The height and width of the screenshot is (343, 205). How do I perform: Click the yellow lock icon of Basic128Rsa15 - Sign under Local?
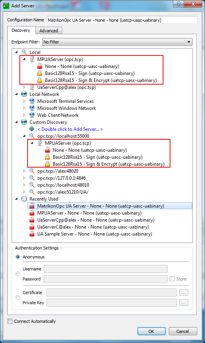point(40,73)
